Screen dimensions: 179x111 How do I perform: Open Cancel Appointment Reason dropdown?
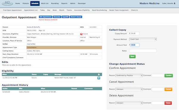[x=129, y=89]
